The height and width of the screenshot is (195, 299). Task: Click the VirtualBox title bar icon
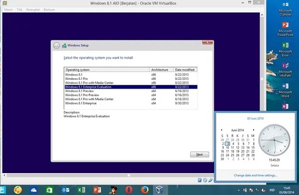(x=5, y=3)
